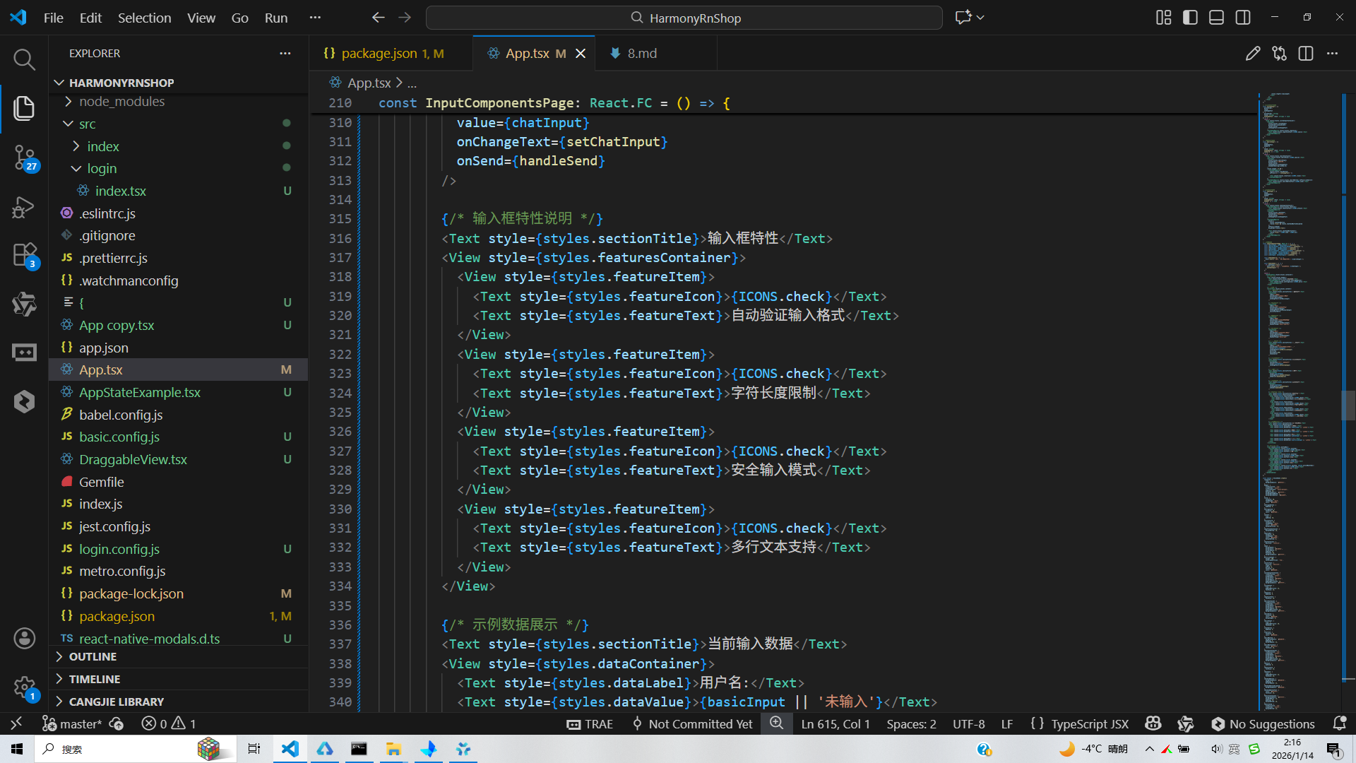This screenshot has height=763, width=1356.
Task: Open the Selection menu
Action: (x=144, y=18)
